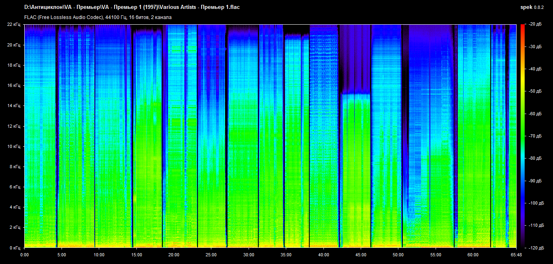Click the 30:00 time axis label
This screenshot has height=264, width=553.
pos(249,255)
